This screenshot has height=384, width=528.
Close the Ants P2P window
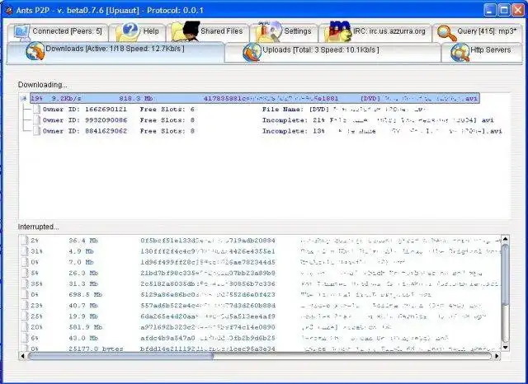tap(518, 10)
